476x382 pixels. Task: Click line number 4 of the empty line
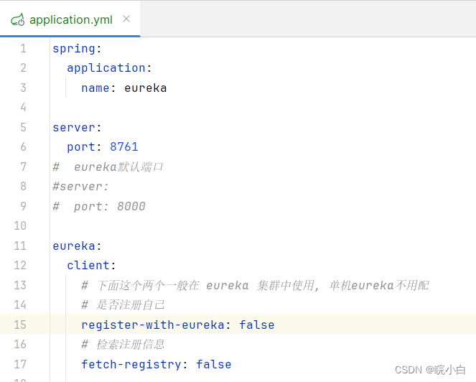click(24, 107)
